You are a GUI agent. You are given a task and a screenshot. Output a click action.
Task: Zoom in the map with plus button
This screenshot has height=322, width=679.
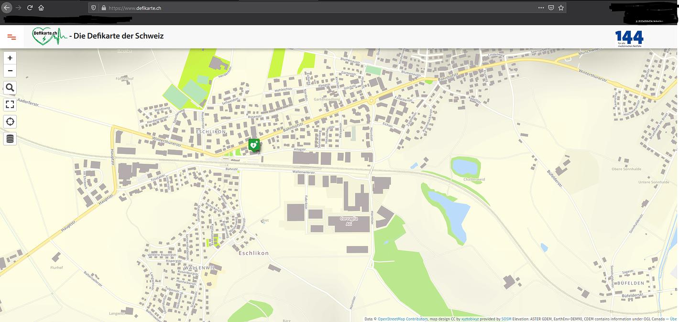(x=10, y=58)
